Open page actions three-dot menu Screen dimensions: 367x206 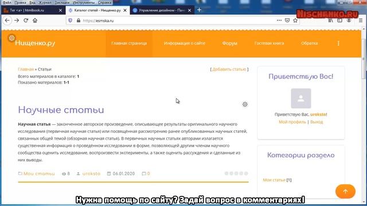[x=279, y=21]
